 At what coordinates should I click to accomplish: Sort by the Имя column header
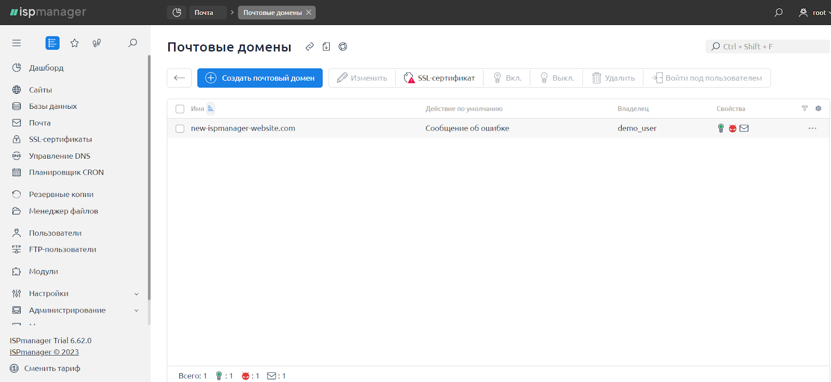point(197,109)
